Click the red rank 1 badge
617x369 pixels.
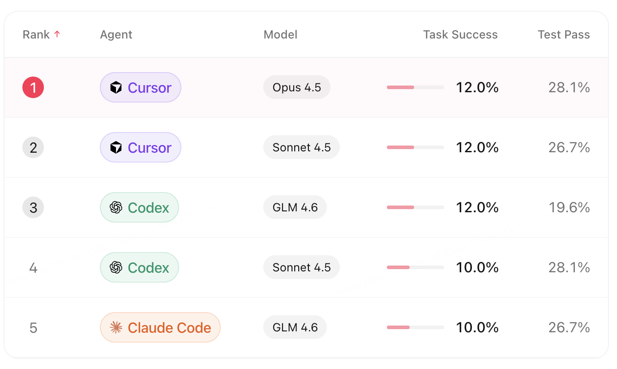click(33, 87)
